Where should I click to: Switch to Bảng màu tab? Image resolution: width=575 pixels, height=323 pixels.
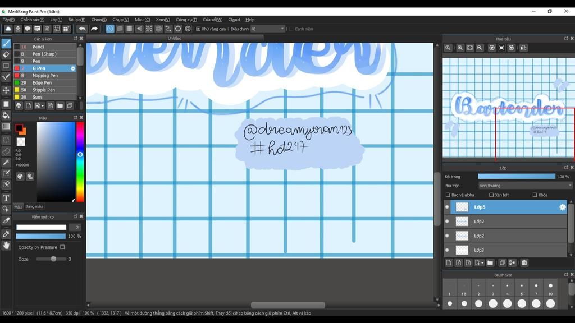(34, 206)
